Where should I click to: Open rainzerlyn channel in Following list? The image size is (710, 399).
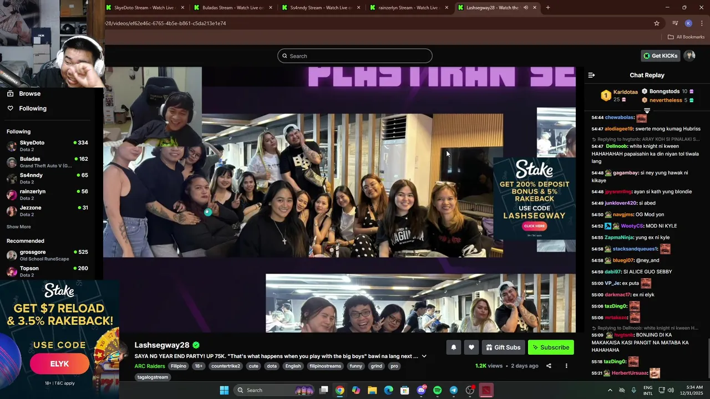pyautogui.click(x=47, y=195)
